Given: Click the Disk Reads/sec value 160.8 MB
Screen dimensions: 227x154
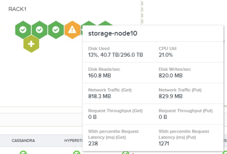Looking at the screenshot, I should tap(99, 76).
